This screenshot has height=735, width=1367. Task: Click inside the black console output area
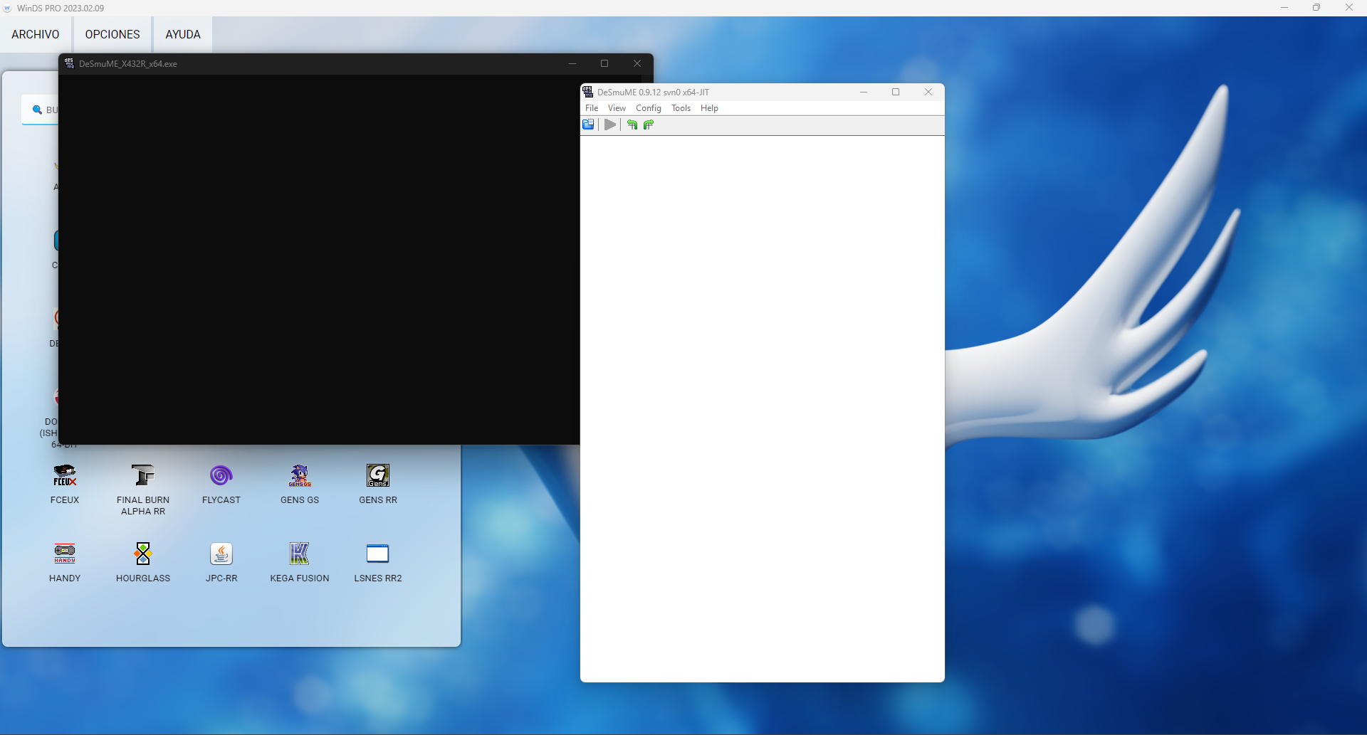319,260
